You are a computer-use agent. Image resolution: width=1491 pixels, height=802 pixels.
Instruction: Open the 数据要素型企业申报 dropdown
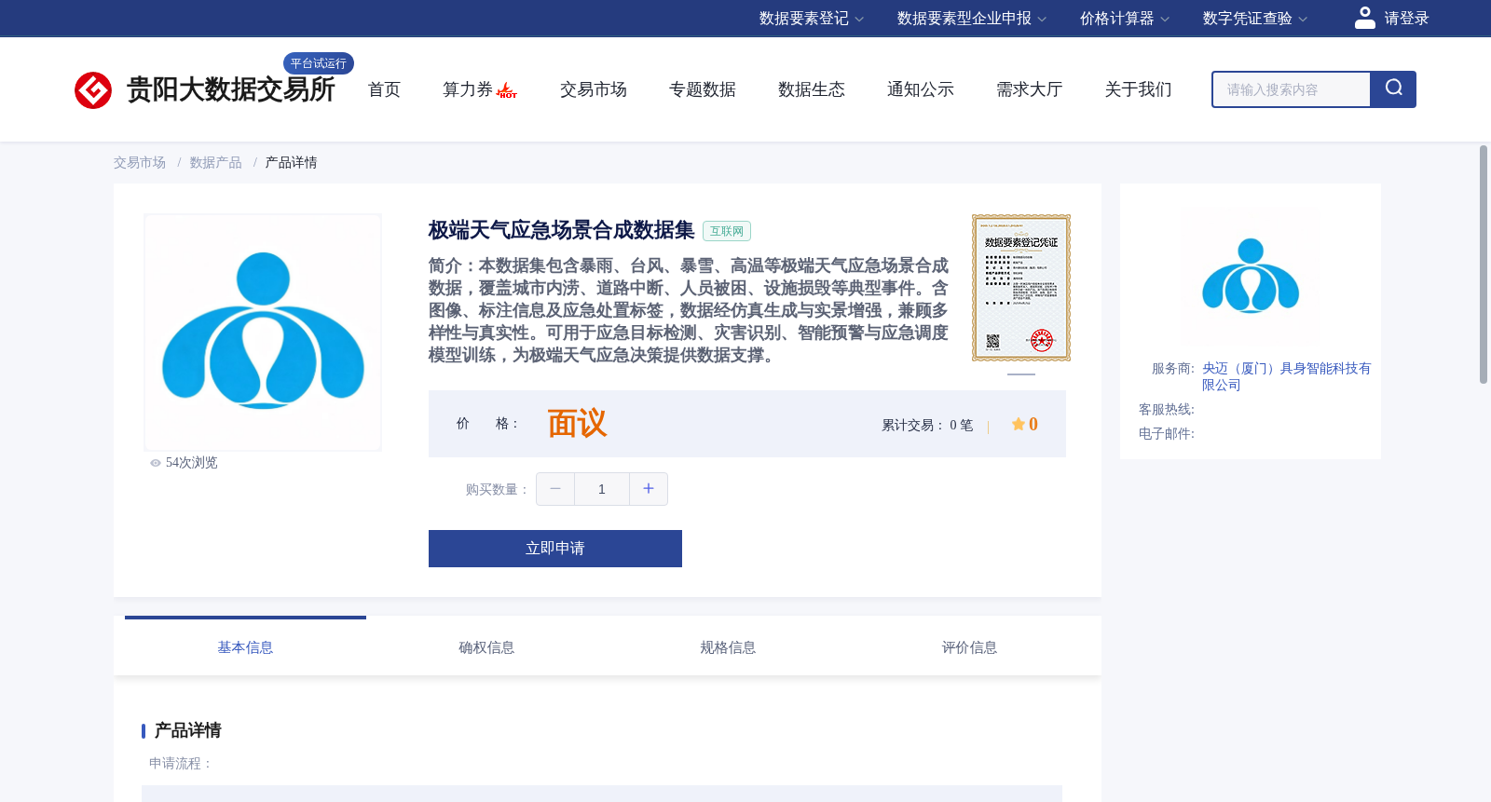pos(972,19)
